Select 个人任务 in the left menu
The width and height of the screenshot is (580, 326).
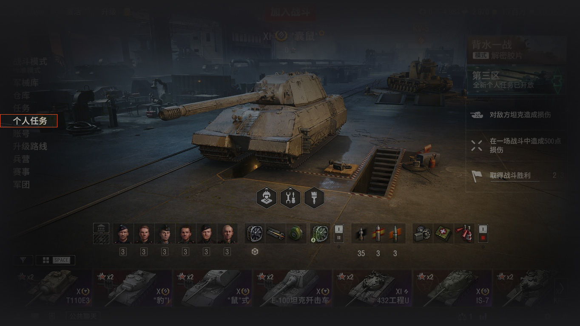pyautogui.click(x=29, y=121)
